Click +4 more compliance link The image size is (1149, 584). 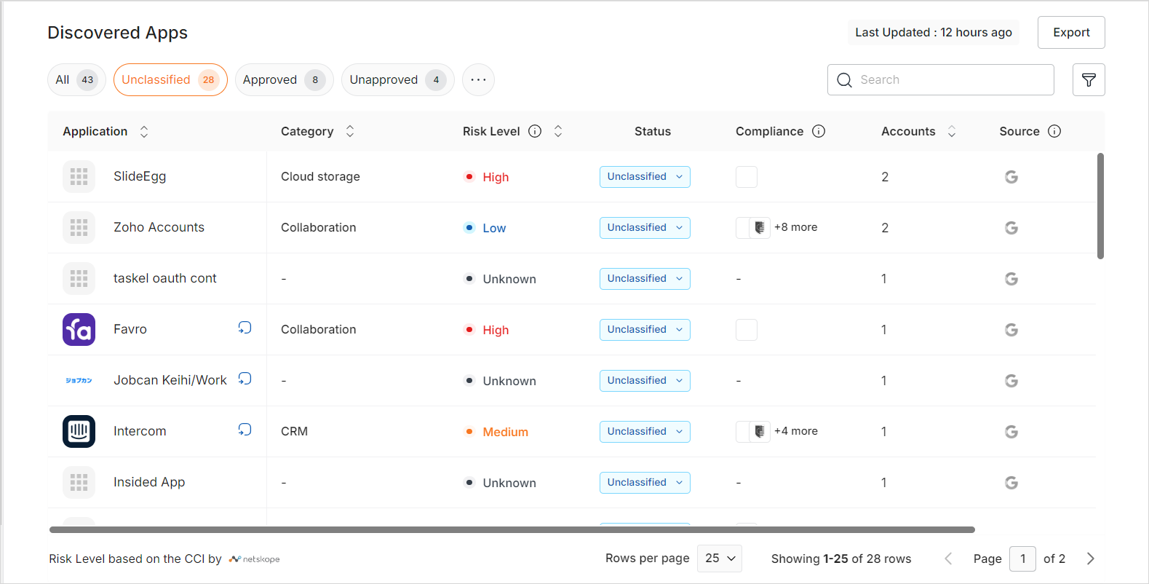[795, 431]
